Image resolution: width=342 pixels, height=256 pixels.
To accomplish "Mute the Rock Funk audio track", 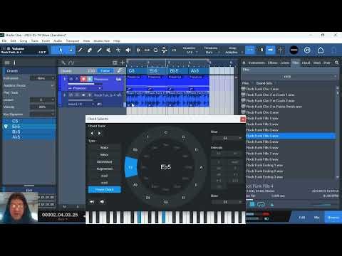I will coord(71,95).
